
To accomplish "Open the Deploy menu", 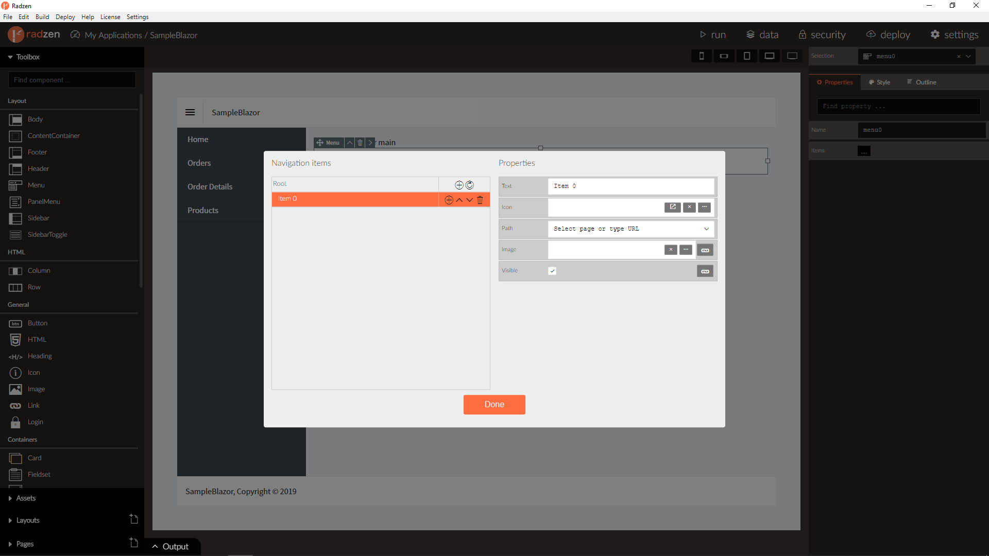I will [x=65, y=17].
